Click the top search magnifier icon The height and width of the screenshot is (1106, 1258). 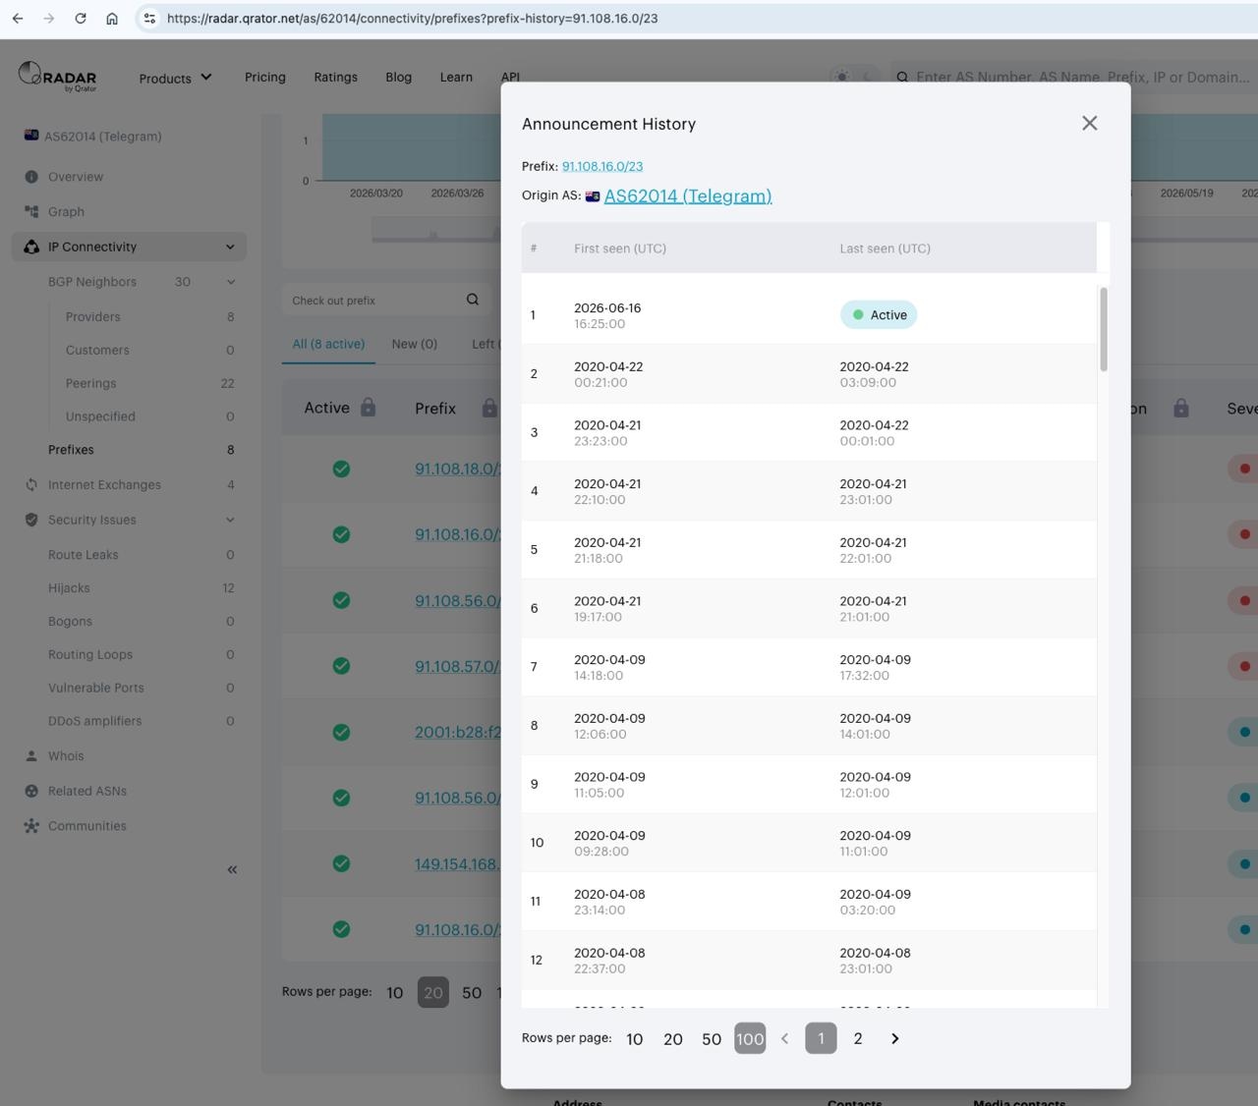pos(902,77)
